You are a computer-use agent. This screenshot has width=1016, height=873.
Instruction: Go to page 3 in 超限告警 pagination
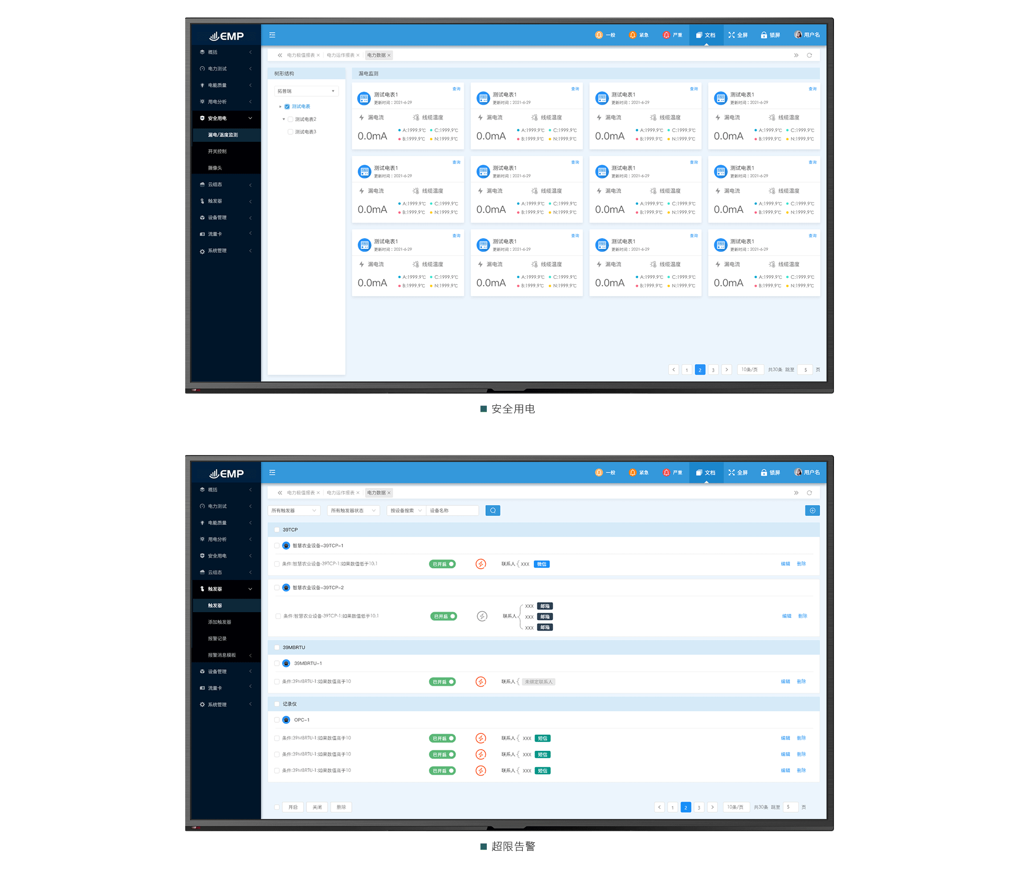coord(699,807)
